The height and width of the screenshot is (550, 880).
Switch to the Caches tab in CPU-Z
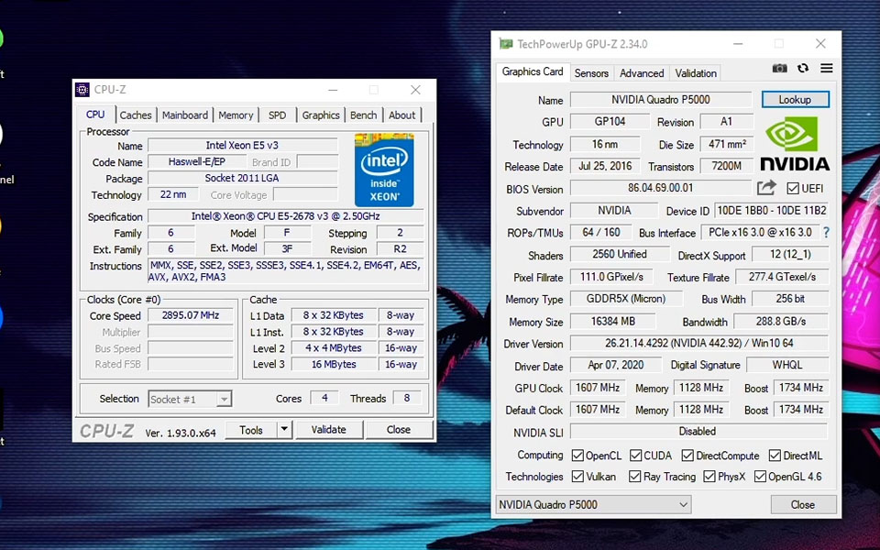136,115
